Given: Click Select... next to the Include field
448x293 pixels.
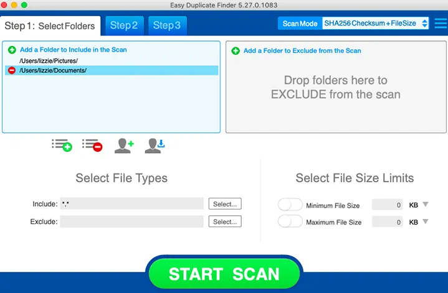Looking at the screenshot, I should click(x=225, y=204).
